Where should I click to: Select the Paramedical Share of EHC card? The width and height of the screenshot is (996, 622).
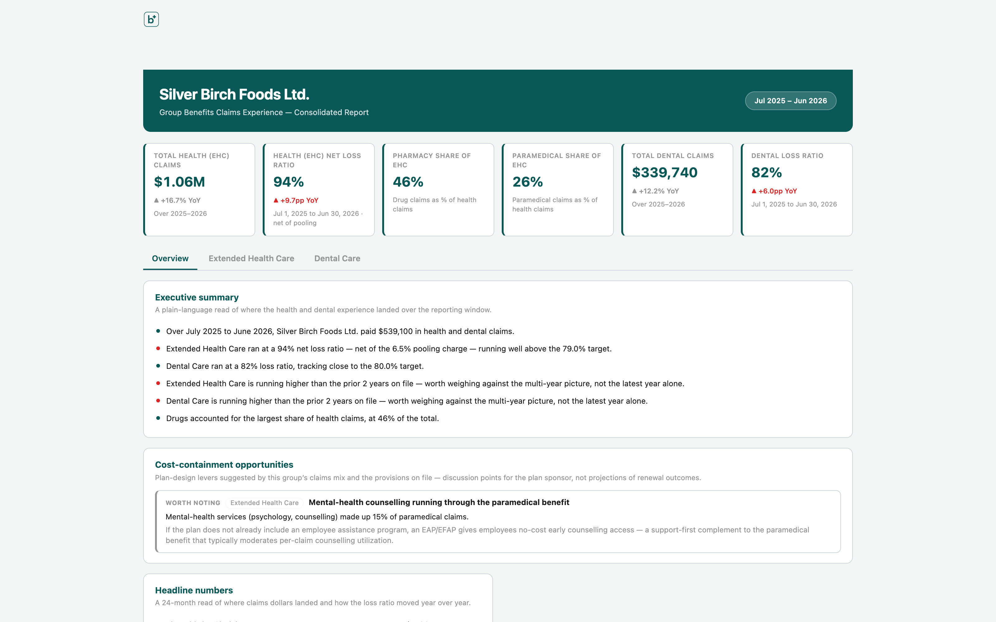coord(558,190)
